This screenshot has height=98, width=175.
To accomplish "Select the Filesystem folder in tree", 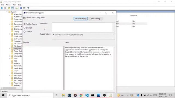I will pos(17,49).
